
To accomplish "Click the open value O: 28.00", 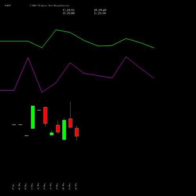I will (x=69, y=13).
